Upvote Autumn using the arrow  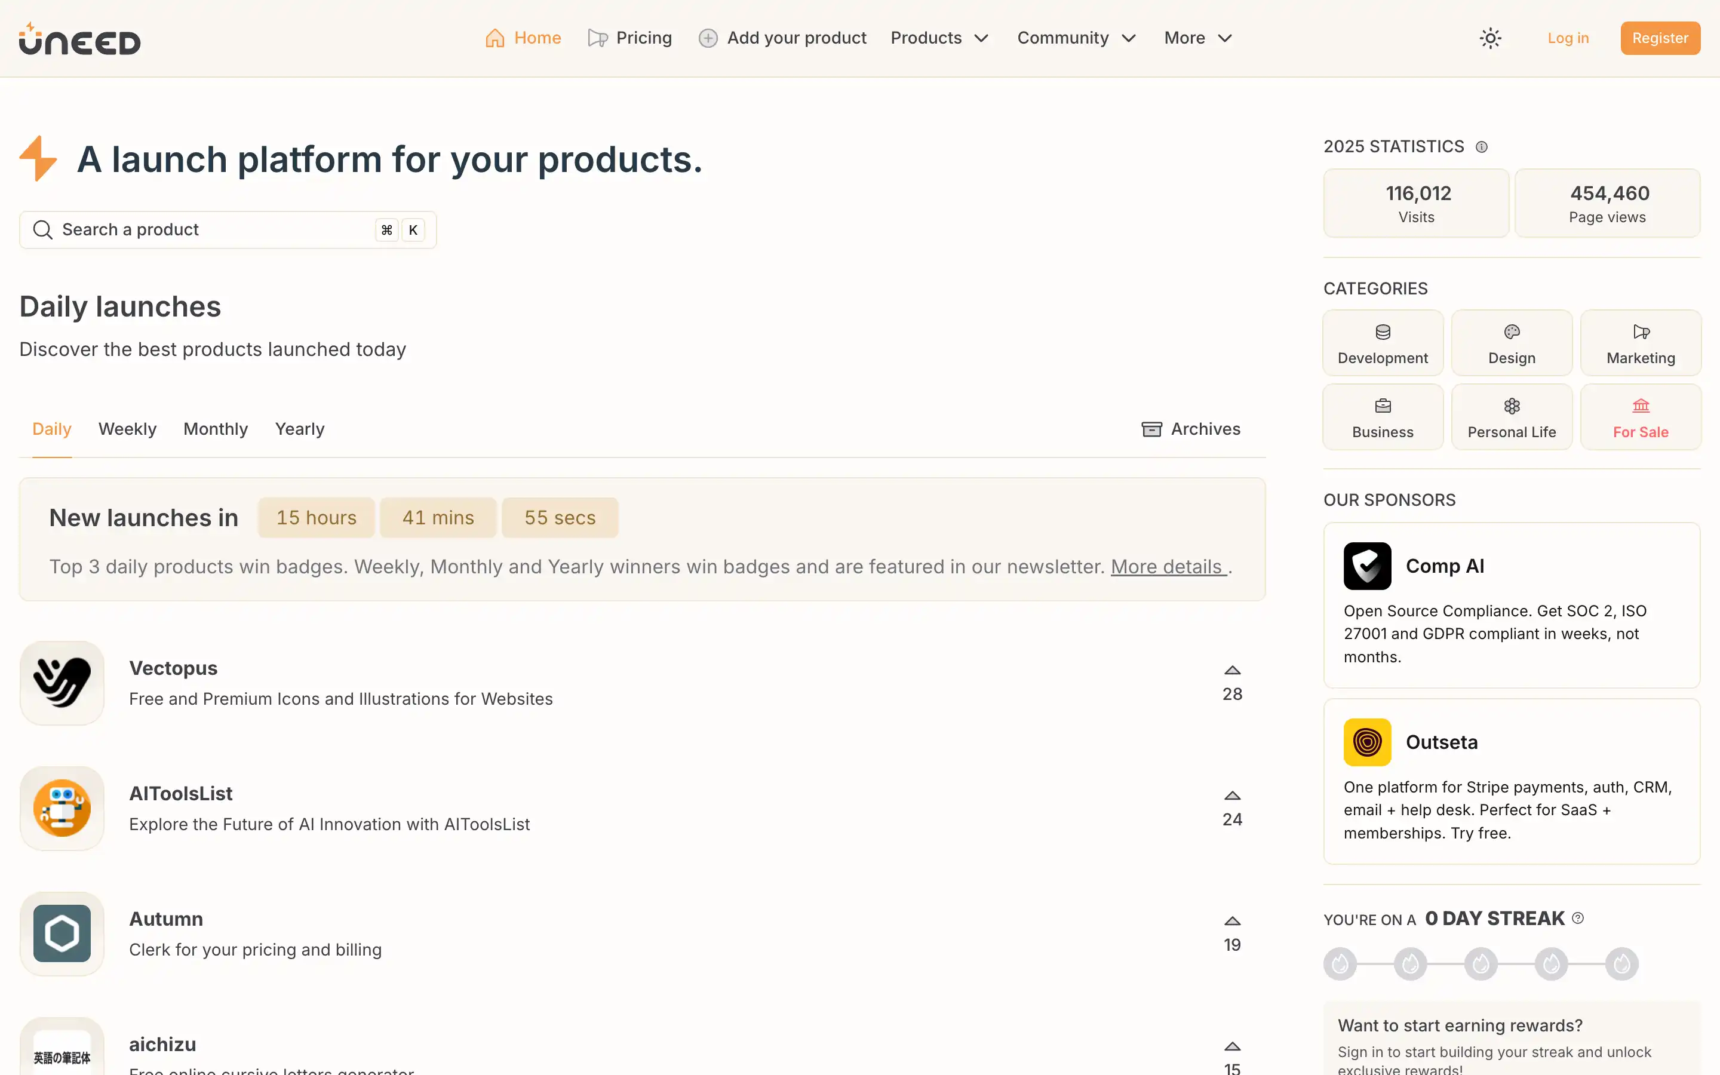click(1233, 921)
